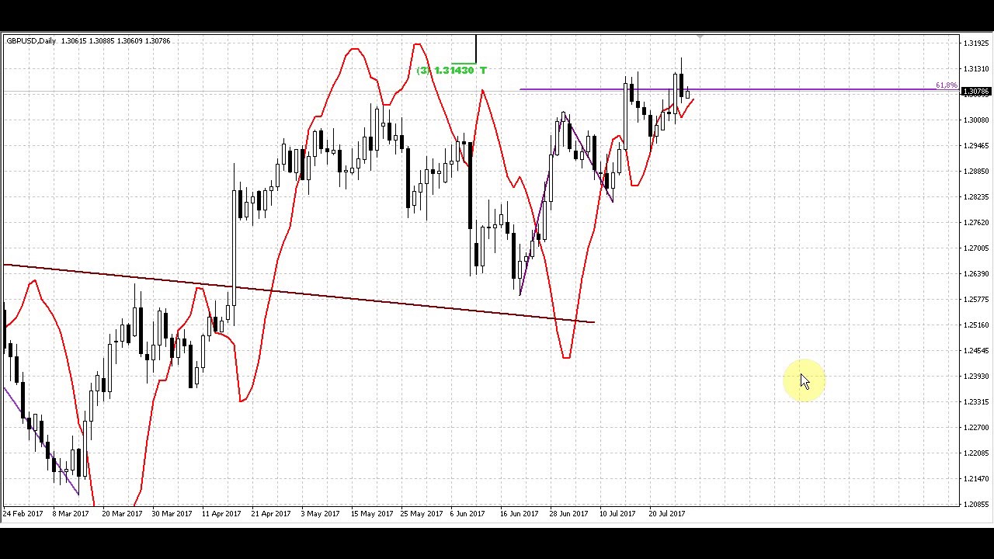Viewport: 994px width, 559px height.
Task: Click the 1.25160 price axis label
Action: 976,325
